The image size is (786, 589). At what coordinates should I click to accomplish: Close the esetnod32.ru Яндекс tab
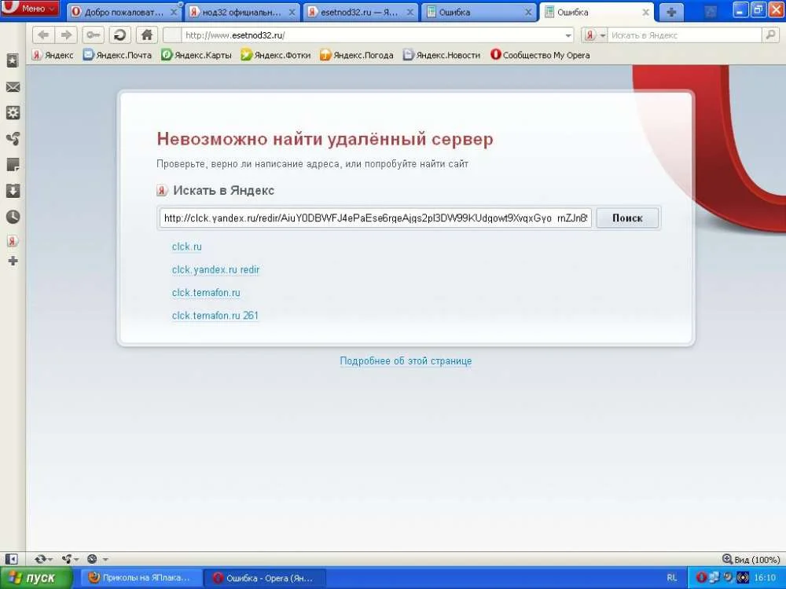pos(410,12)
